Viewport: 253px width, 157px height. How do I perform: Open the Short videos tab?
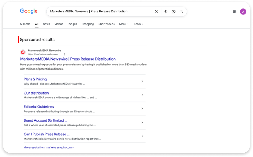tap(107, 24)
